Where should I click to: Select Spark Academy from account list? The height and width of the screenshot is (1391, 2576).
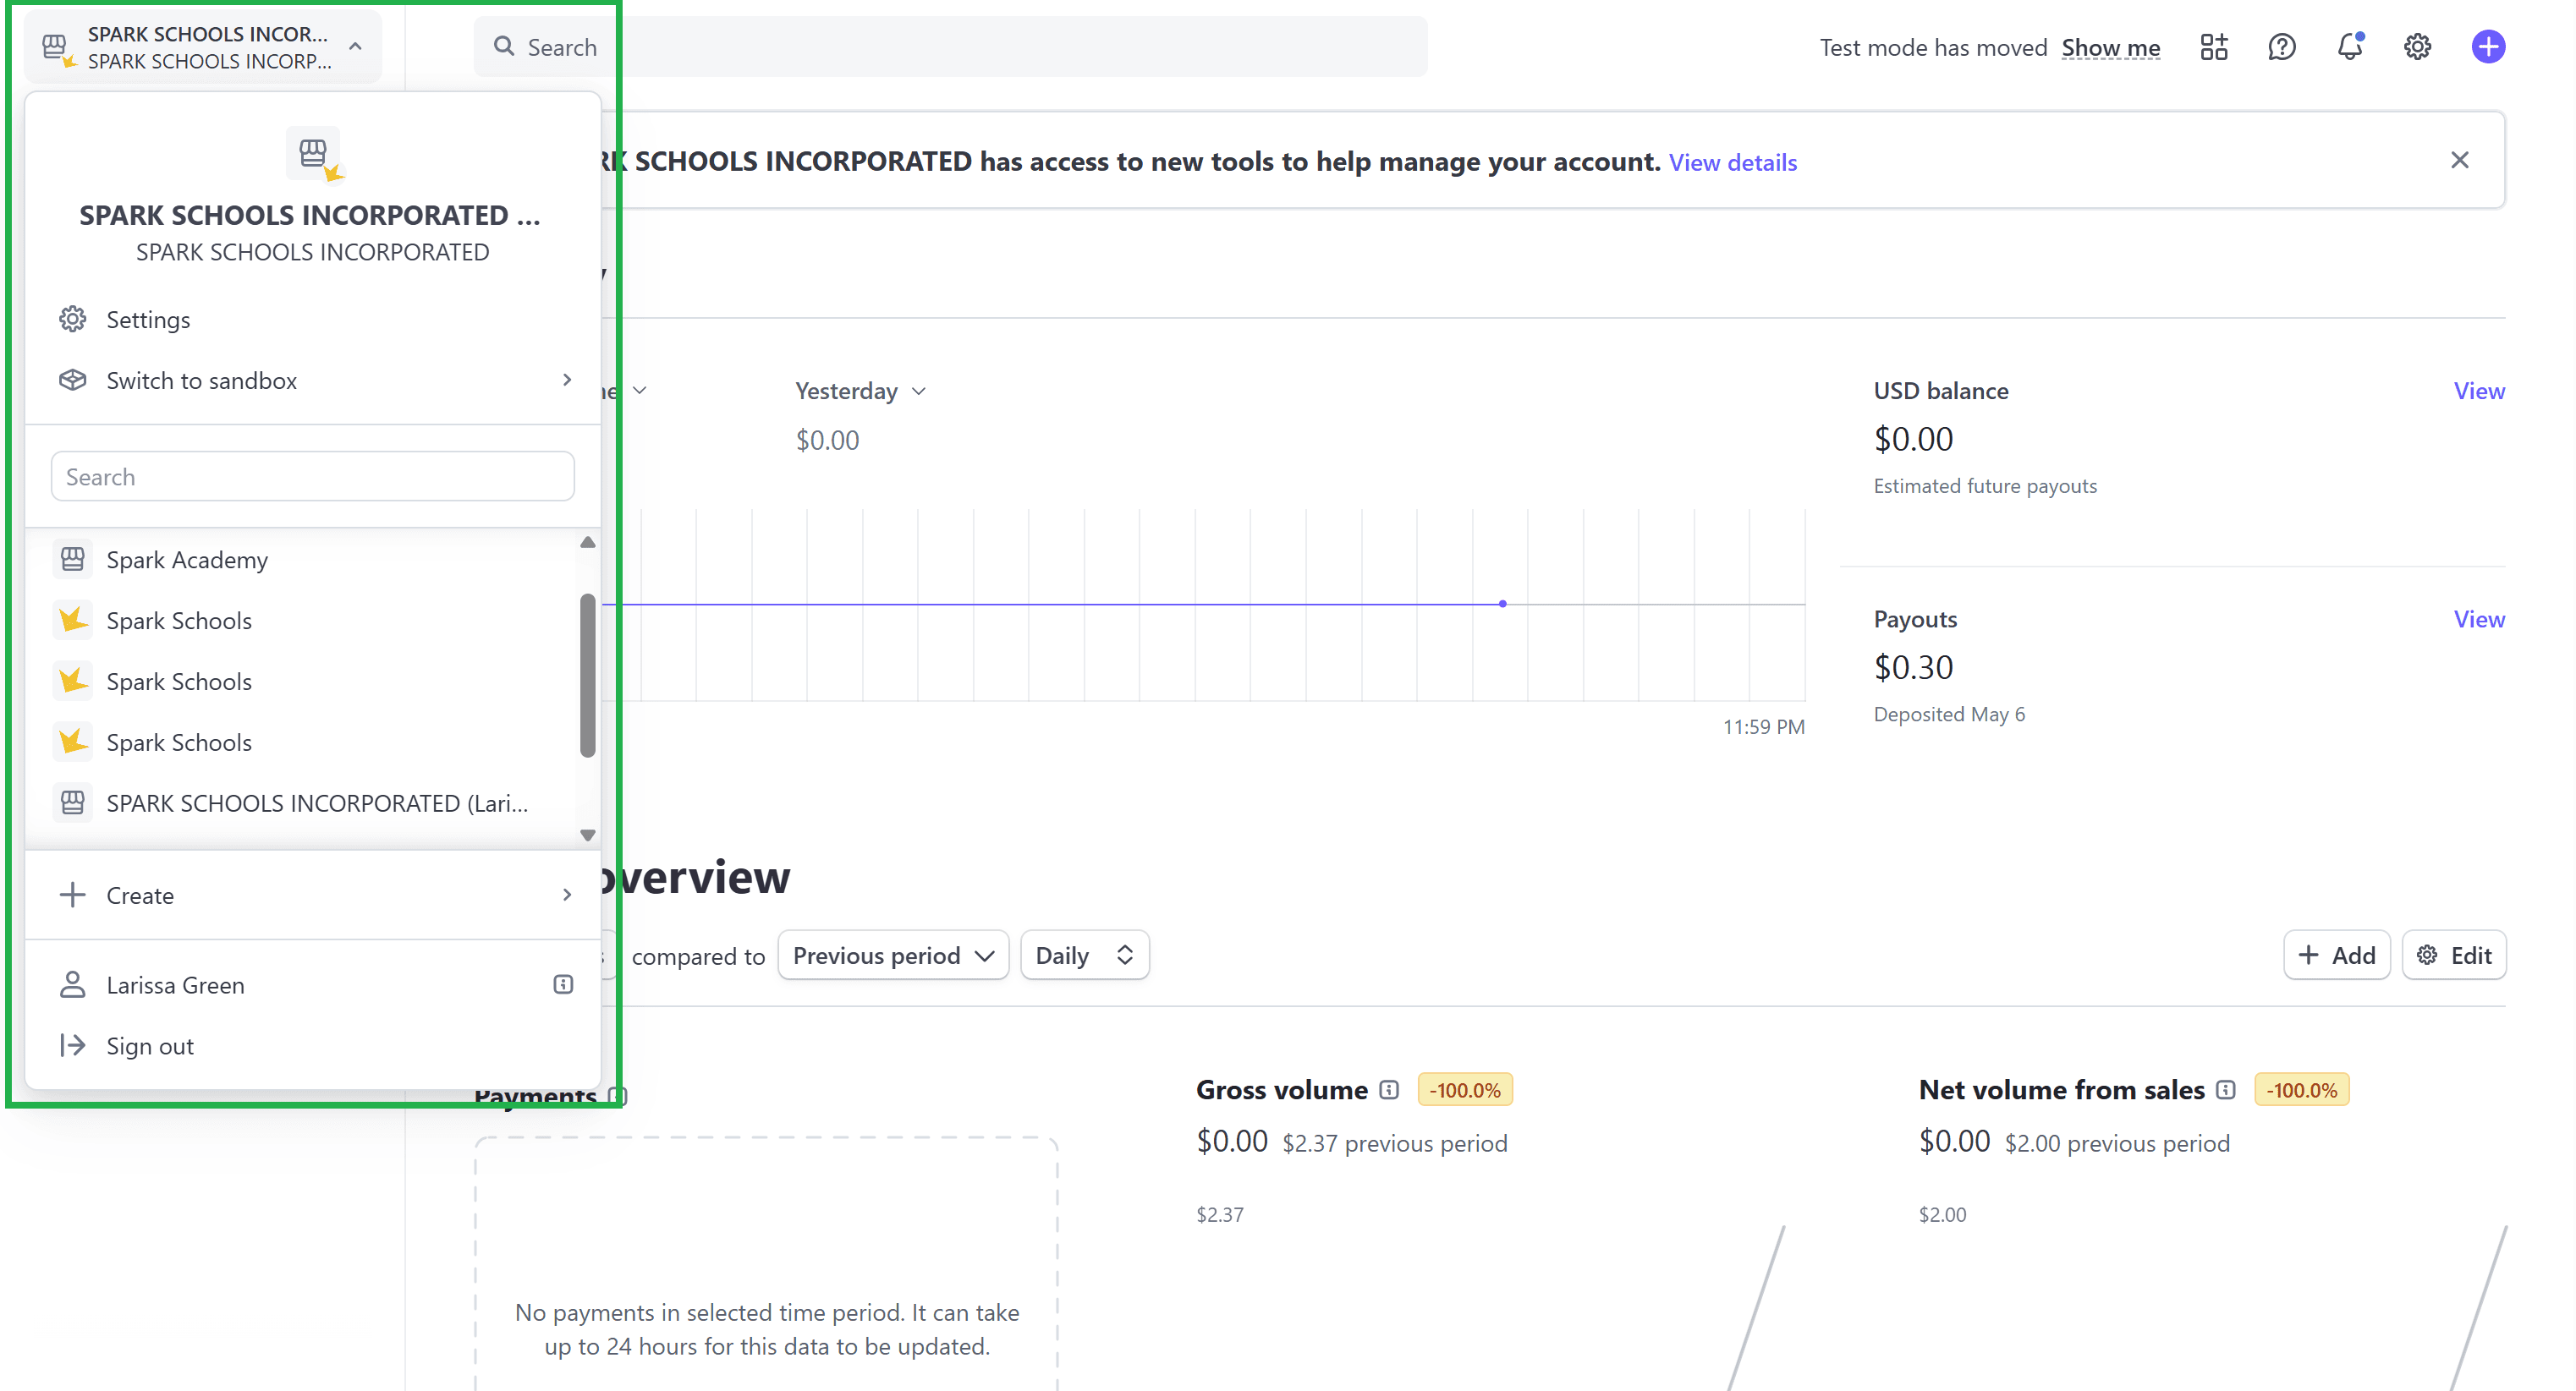(187, 560)
